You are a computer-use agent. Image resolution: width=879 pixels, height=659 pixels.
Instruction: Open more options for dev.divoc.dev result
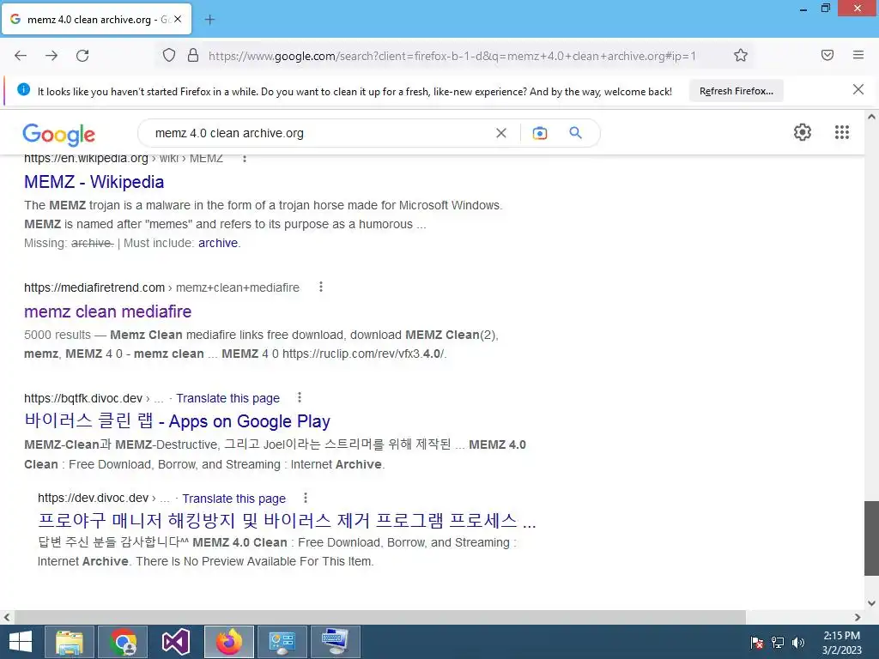point(305,498)
